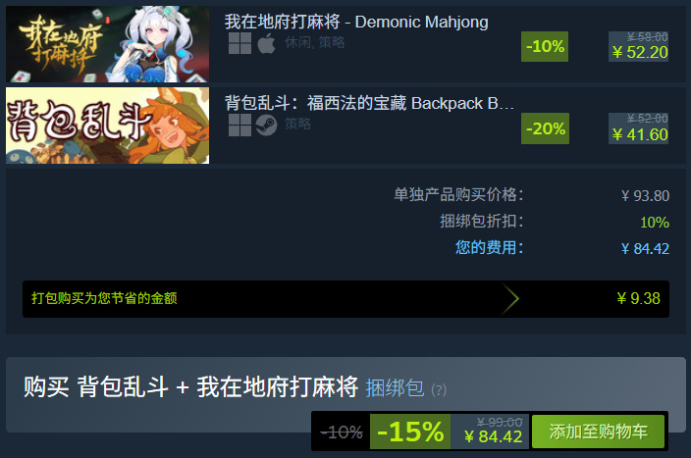Click the 休闲, 策略 tags text

[315, 42]
